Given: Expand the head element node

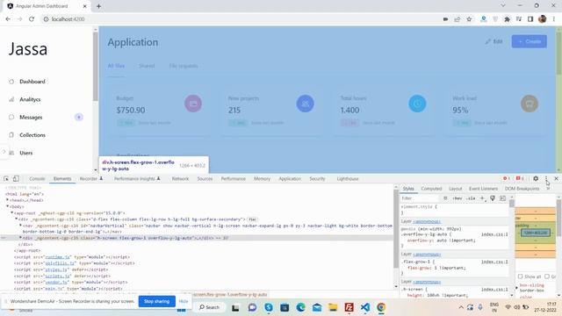Looking at the screenshot, I should pyautogui.click(x=8, y=200).
